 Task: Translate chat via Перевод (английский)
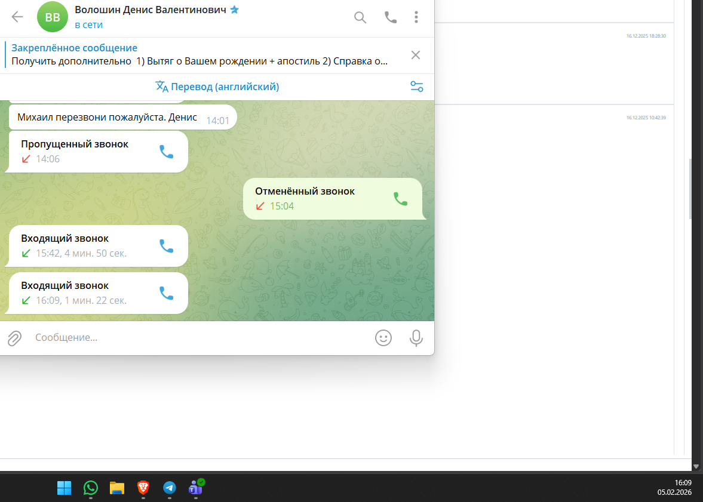pyautogui.click(x=217, y=87)
